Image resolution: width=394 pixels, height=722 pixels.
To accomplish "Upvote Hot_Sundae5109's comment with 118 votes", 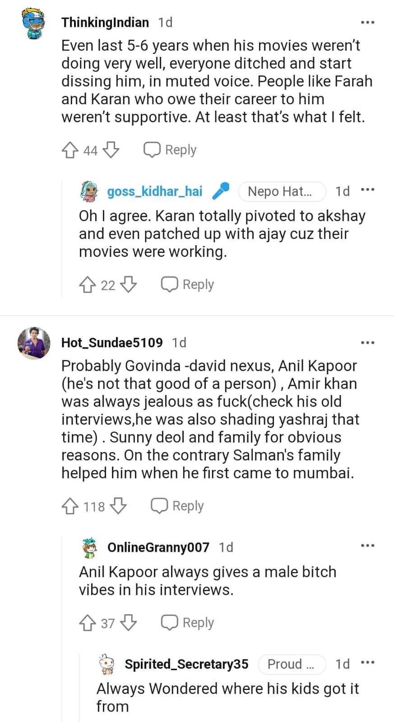I will pyautogui.click(x=70, y=506).
